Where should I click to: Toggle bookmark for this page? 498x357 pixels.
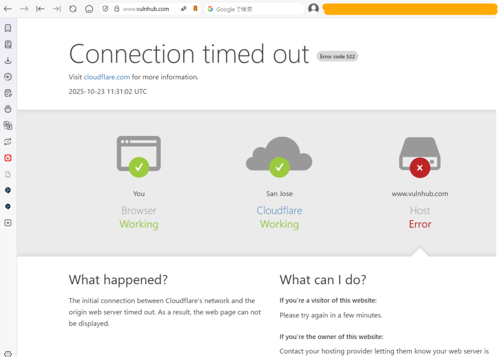pos(195,9)
